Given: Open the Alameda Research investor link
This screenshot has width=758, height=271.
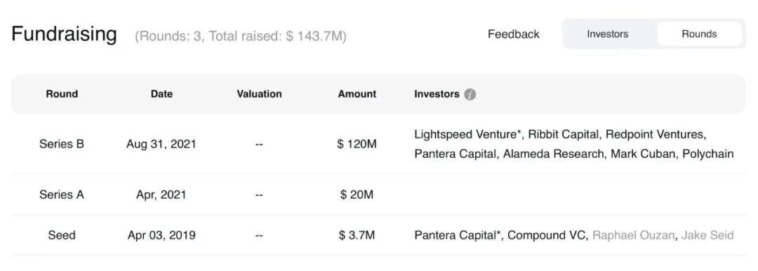Looking at the screenshot, I should pos(554,154).
